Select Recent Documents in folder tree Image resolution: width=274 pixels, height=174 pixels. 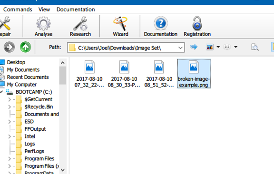pyautogui.click(x=28, y=77)
